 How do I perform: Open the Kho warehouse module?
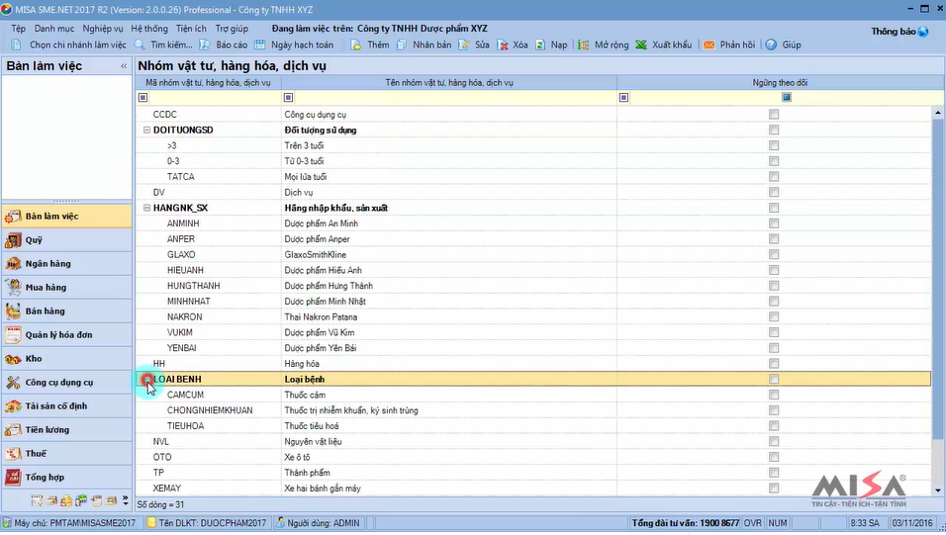coord(66,358)
